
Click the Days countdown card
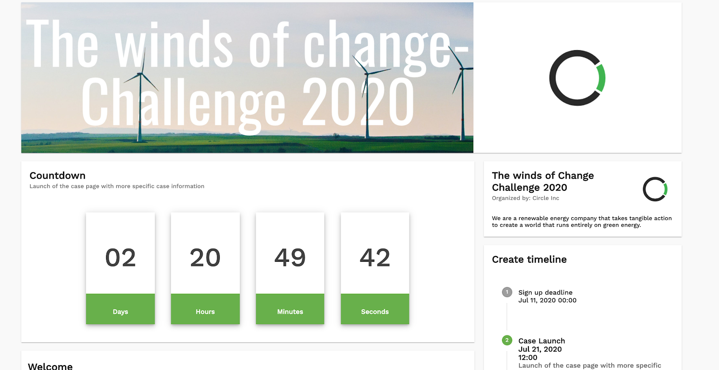[120, 268]
